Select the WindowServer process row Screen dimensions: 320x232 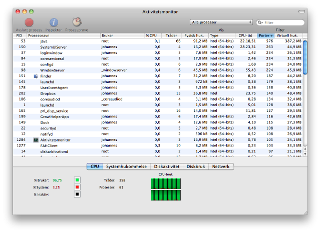click(x=158, y=70)
